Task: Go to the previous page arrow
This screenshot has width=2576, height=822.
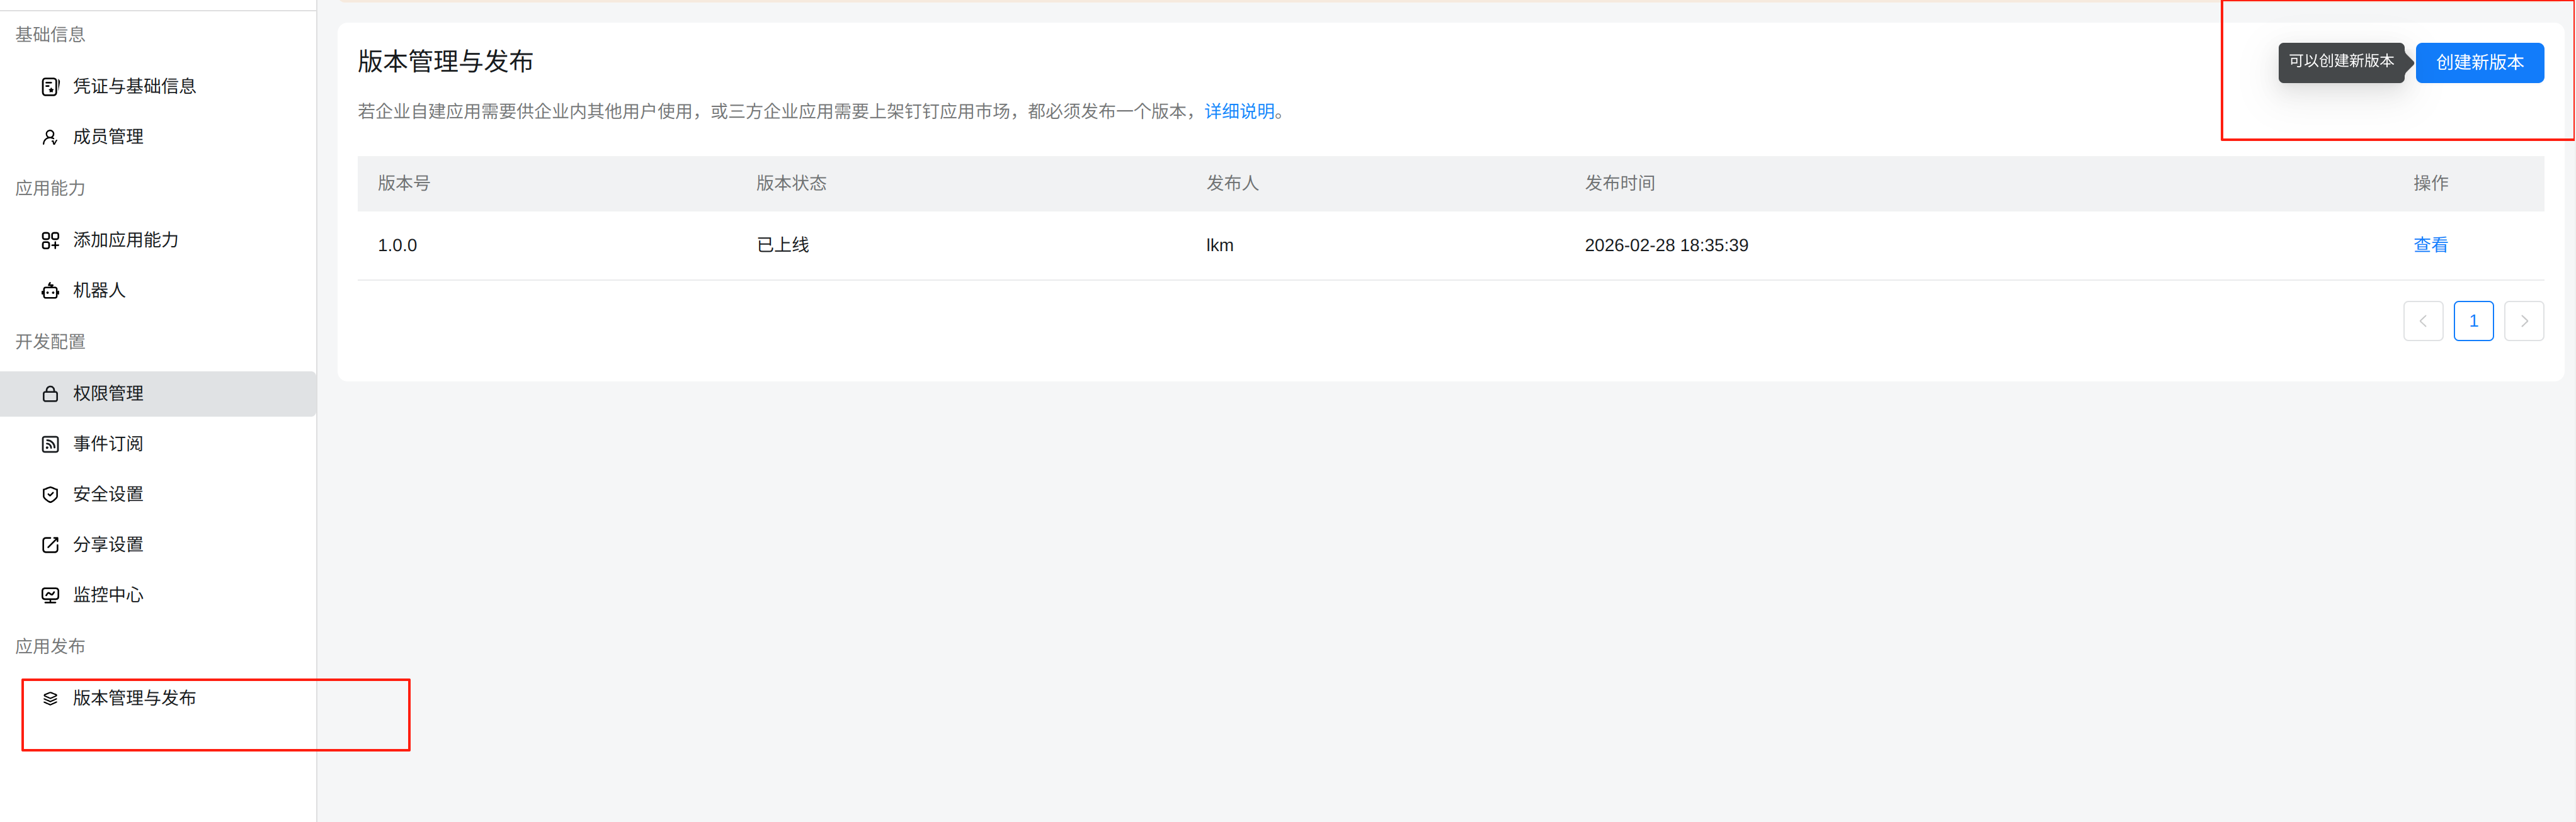Action: [2423, 320]
